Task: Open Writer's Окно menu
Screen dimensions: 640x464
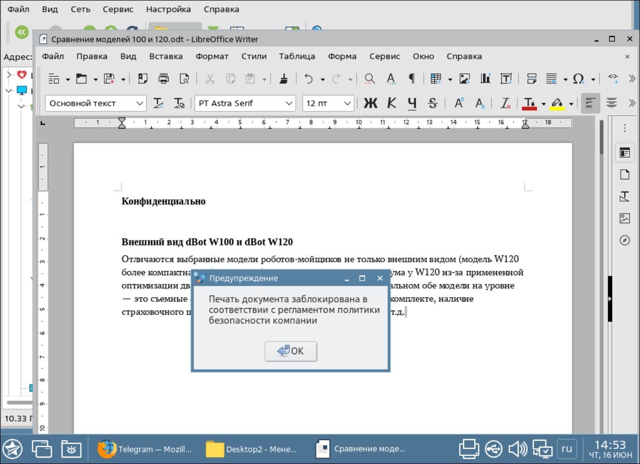Action: [x=423, y=56]
